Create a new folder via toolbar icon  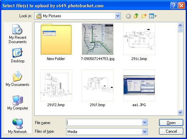(144, 16)
